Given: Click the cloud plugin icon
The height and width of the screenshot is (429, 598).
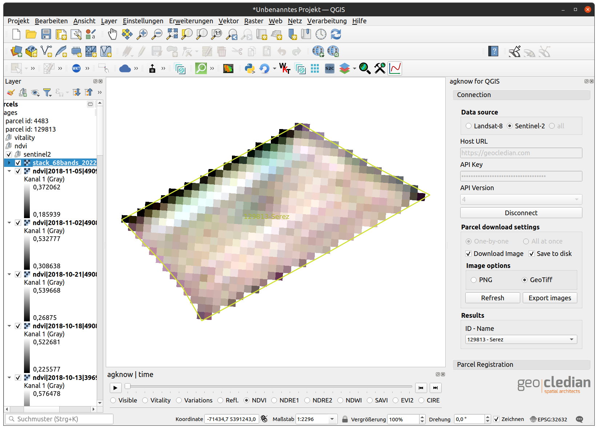Looking at the screenshot, I should pos(125,68).
